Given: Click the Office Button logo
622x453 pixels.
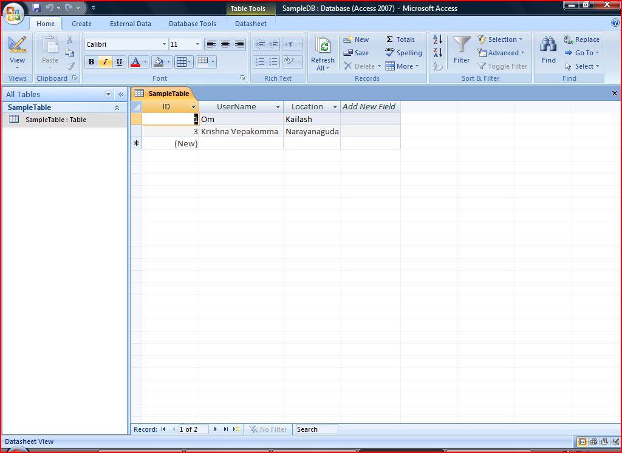Looking at the screenshot, I should click(13, 13).
